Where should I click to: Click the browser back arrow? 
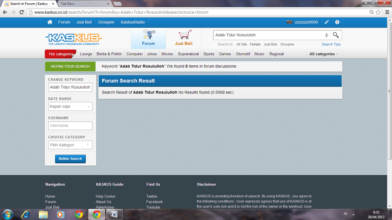[5, 12]
